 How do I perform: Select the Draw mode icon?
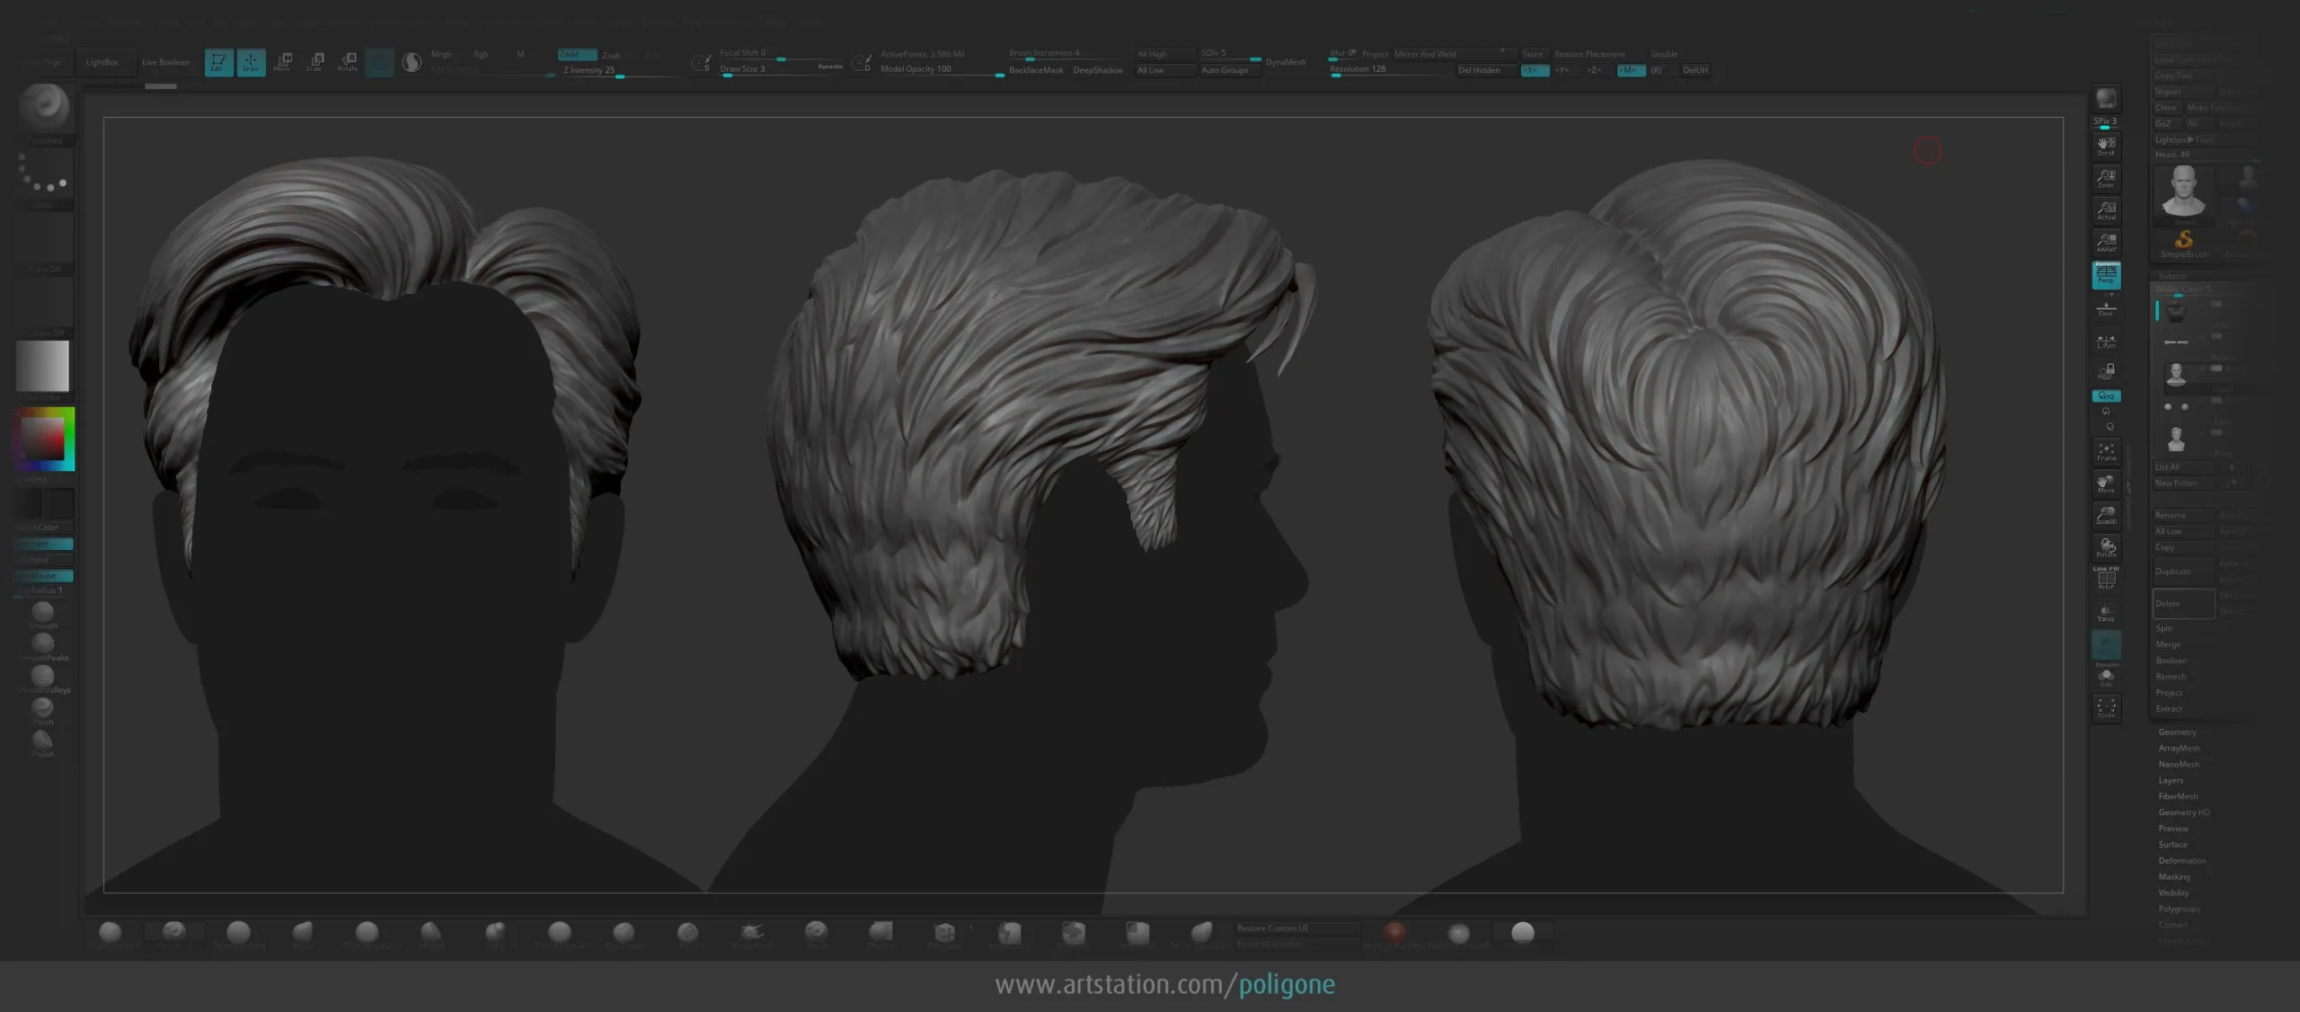coord(251,62)
